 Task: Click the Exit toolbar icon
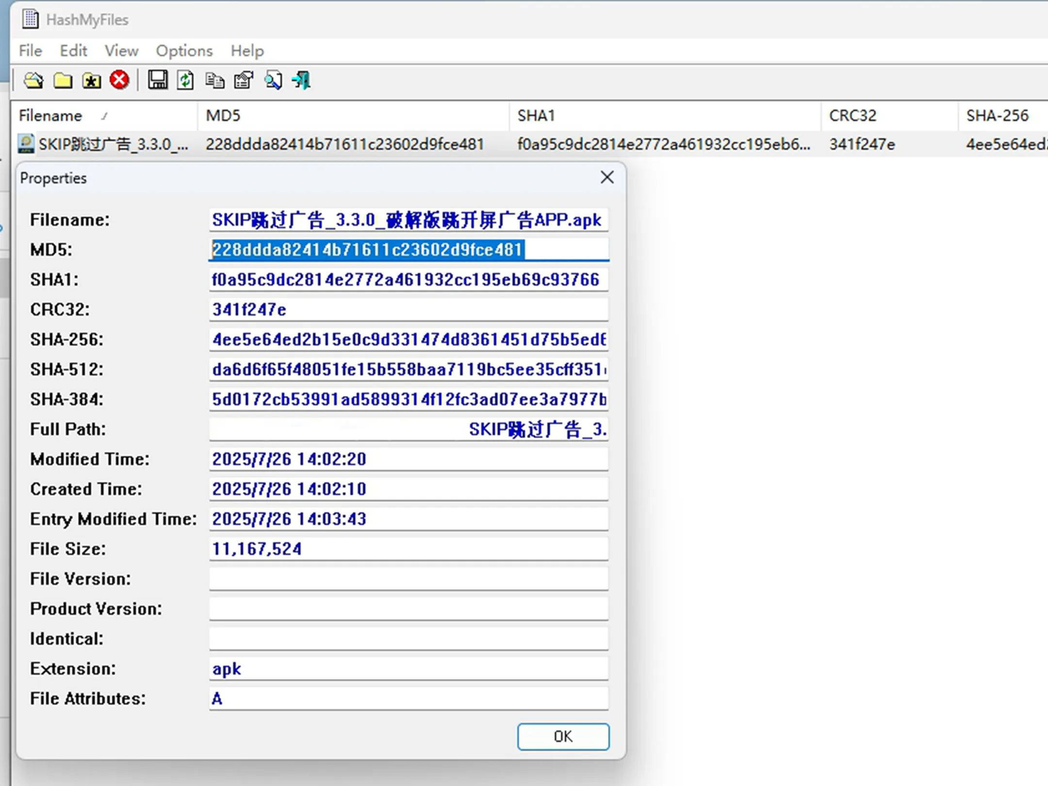(x=301, y=80)
